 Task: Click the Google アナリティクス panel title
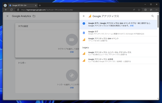point(106,16)
